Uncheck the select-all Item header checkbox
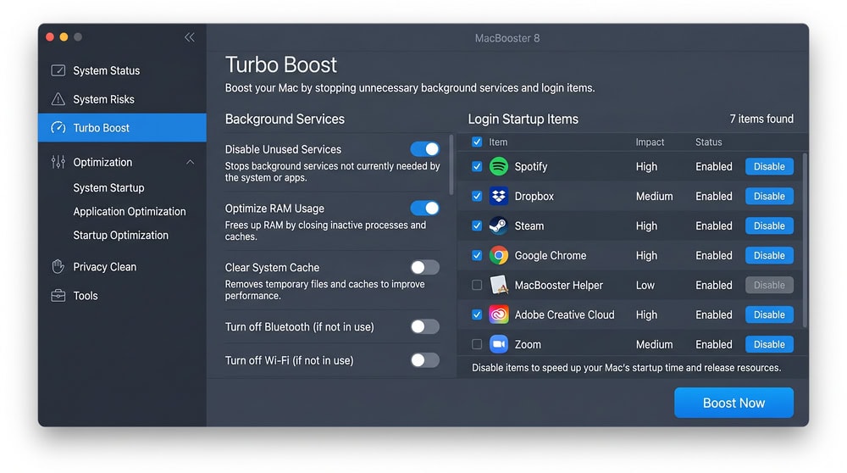This screenshot has width=847, height=473. click(x=476, y=142)
